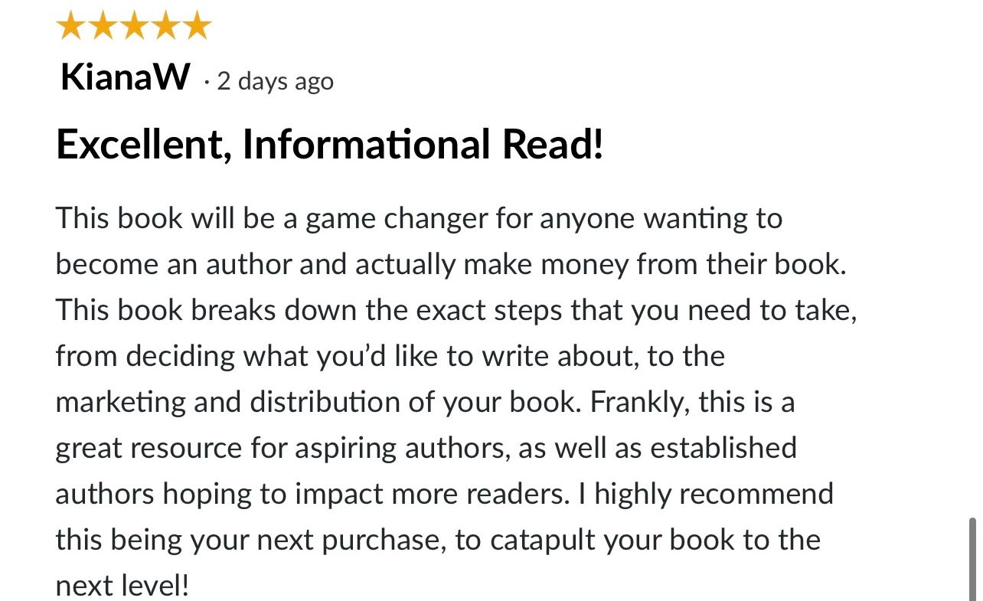Click the third star in the rating

pyautogui.click(x=134, y=26)
